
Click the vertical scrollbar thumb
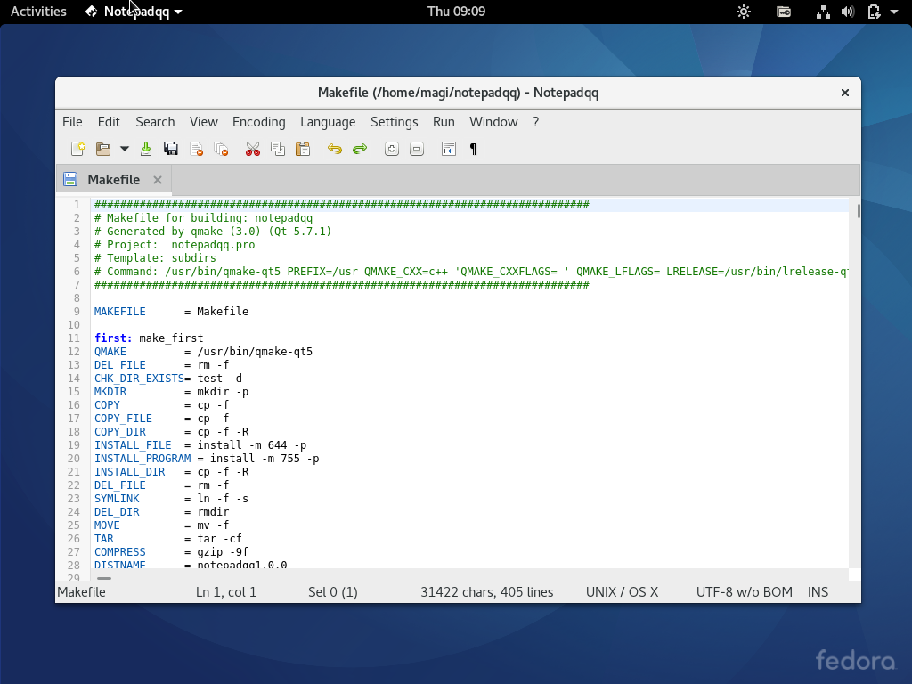859,211
